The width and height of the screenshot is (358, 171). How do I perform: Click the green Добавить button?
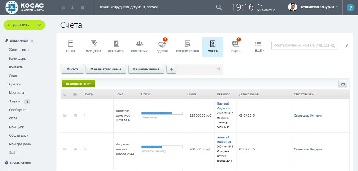click(24, 25)
